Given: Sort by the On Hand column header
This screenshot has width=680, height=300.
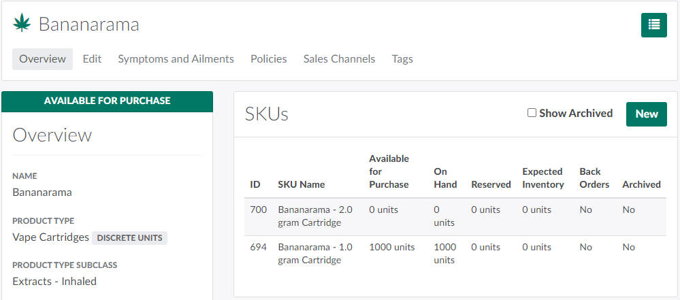Looking at the screenshot, I should pos(440,178).
